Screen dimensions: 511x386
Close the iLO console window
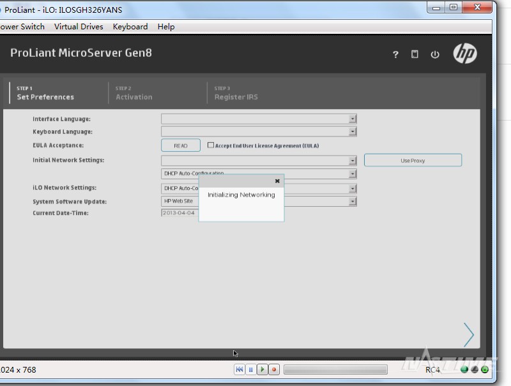[477, 7]
